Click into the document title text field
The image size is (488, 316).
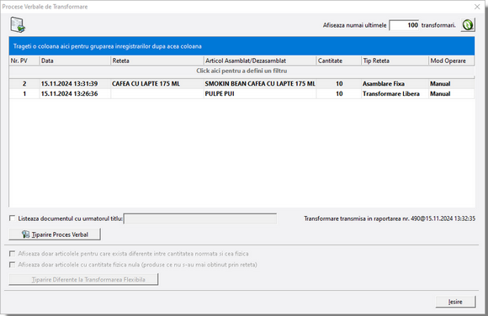200,219
